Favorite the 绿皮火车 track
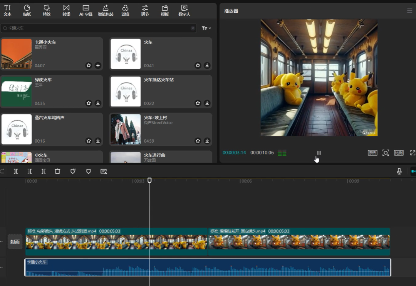 coord(89,103)
